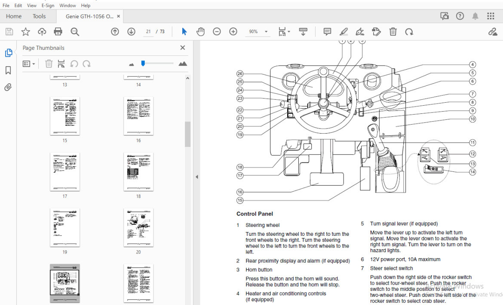
Task: Add a sticky note comment
Action: point(327,31)
